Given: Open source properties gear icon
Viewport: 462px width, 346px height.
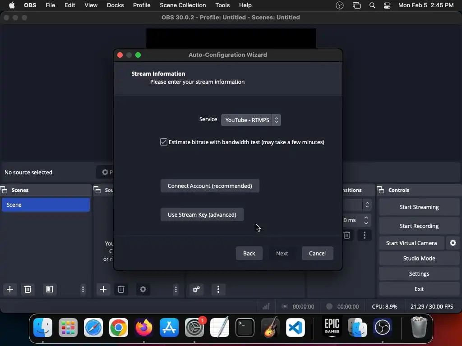Looking at the screenshot, I should pos(143,289).
